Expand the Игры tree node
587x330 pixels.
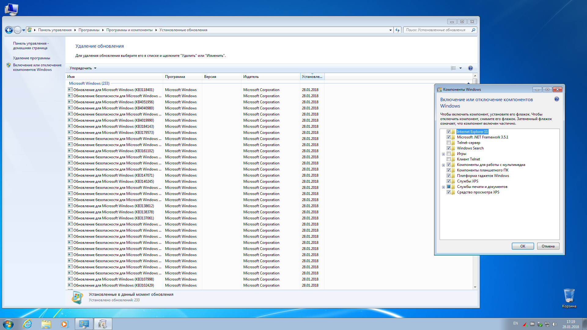(443, 154)
